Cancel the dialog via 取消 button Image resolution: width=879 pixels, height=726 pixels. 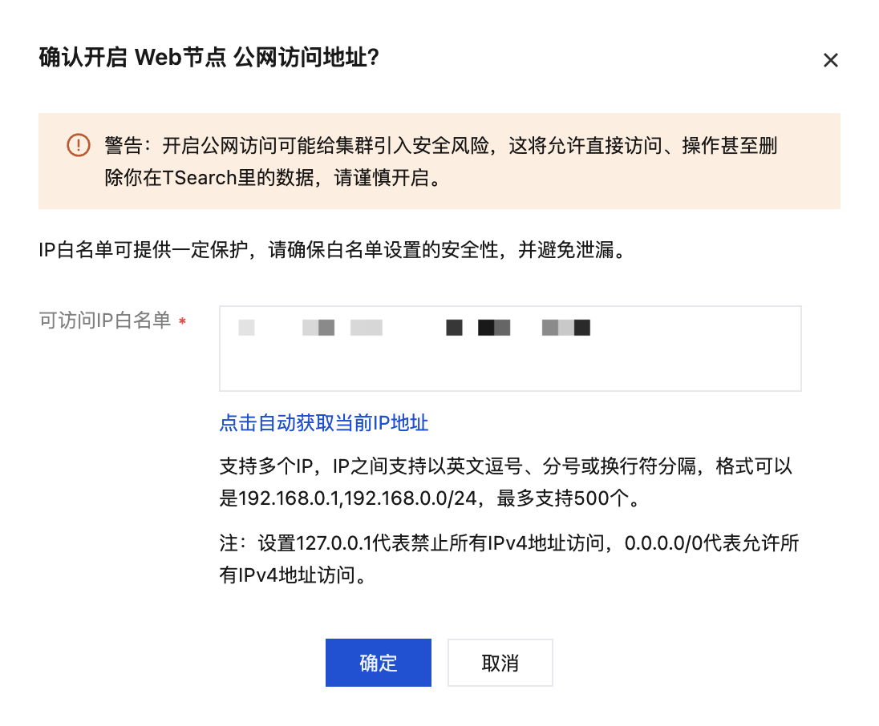500,663
